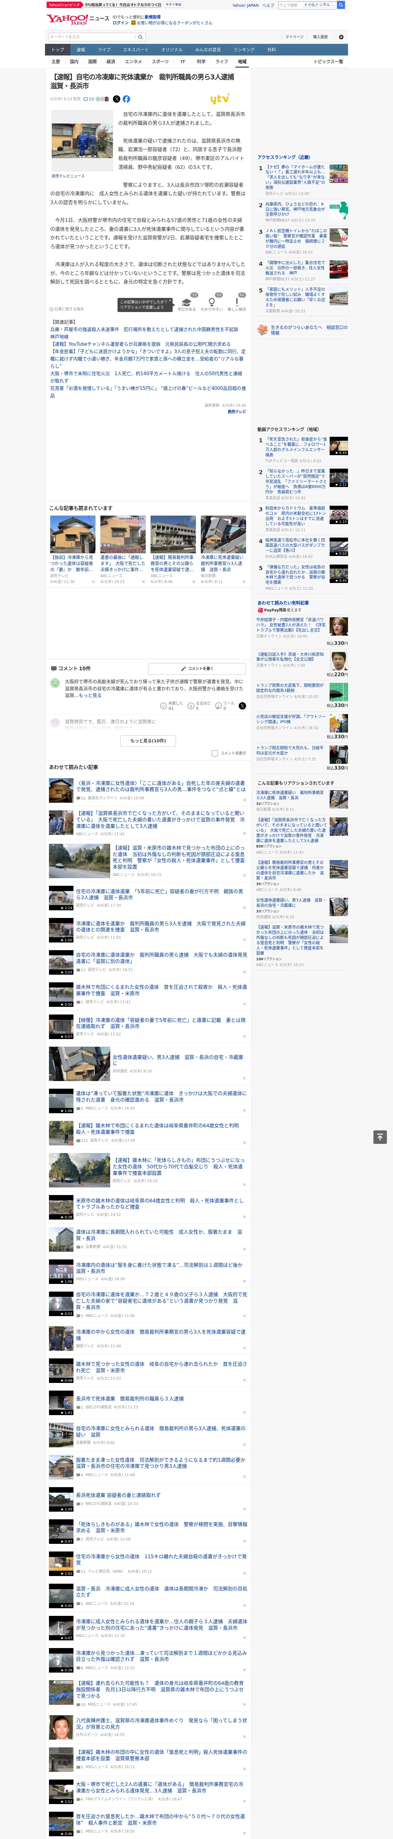Screen dimensions: 393x1839
Task: Toggle the コメント非表示 checkbox
Action: tap(215, 753)
